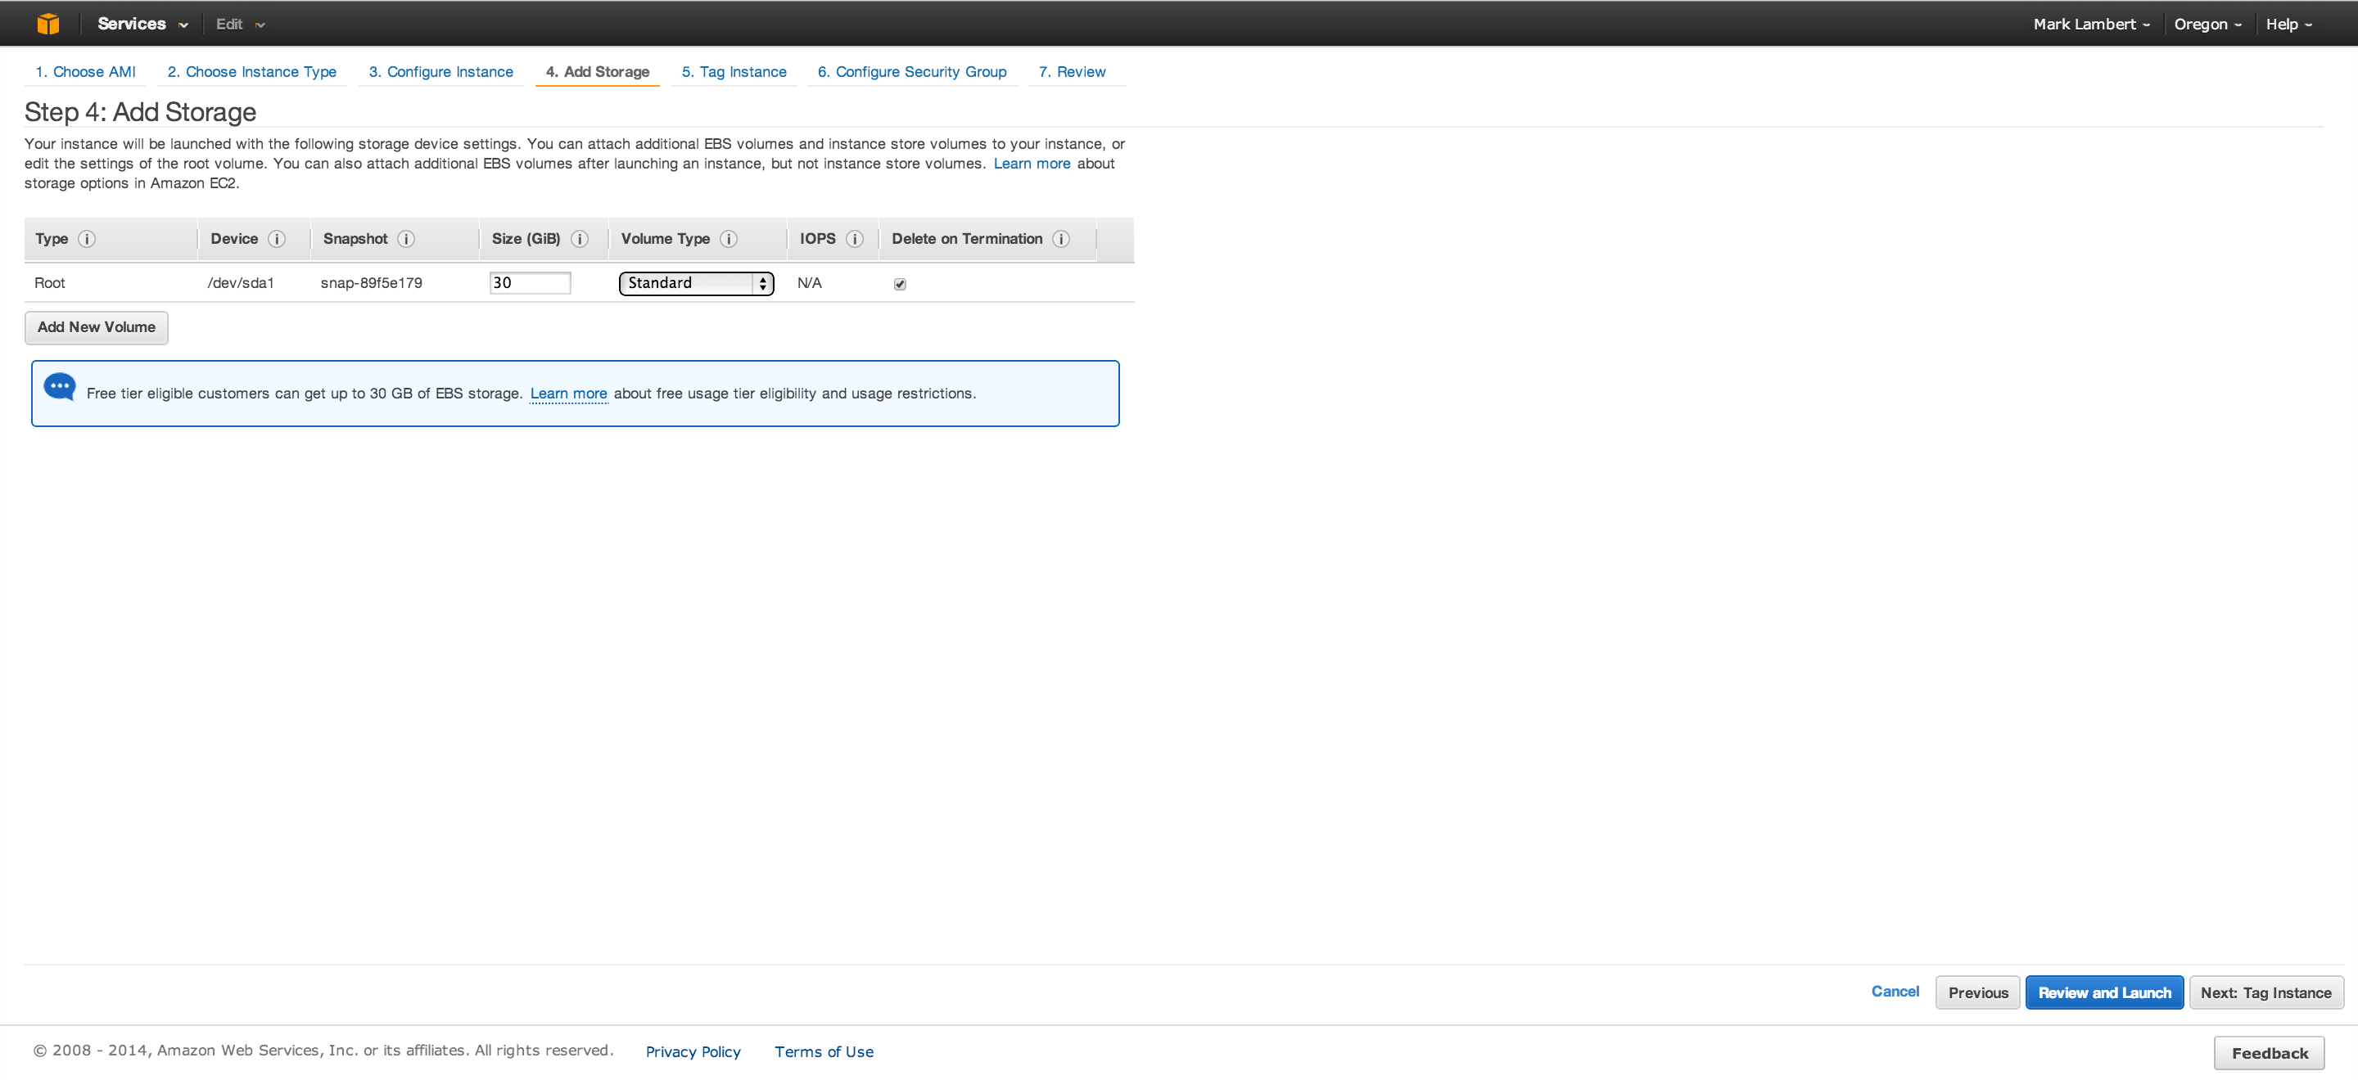The height and width of the screenshot is (1080, 2358).
Task: Open the Standard volume type dropdown
Action: click(696, 283)
